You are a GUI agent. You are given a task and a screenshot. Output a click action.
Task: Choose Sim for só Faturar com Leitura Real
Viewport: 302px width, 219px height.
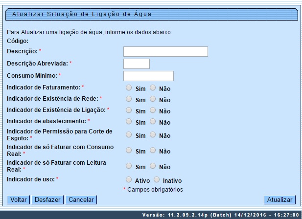(x=129, y=166)
